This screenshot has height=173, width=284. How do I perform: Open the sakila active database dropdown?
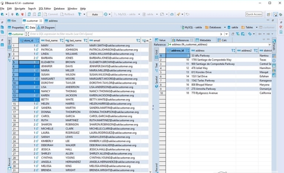tap(157, 14)
